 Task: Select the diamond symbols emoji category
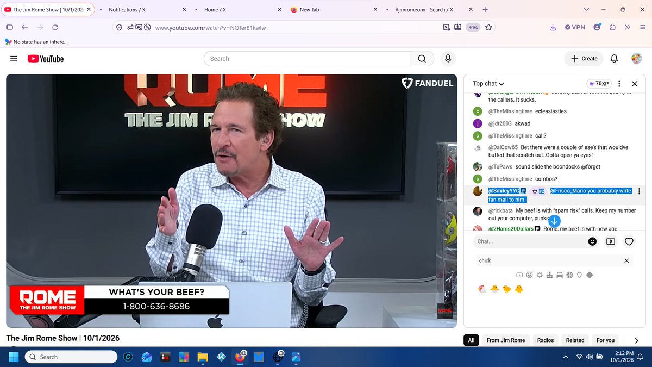590,275
